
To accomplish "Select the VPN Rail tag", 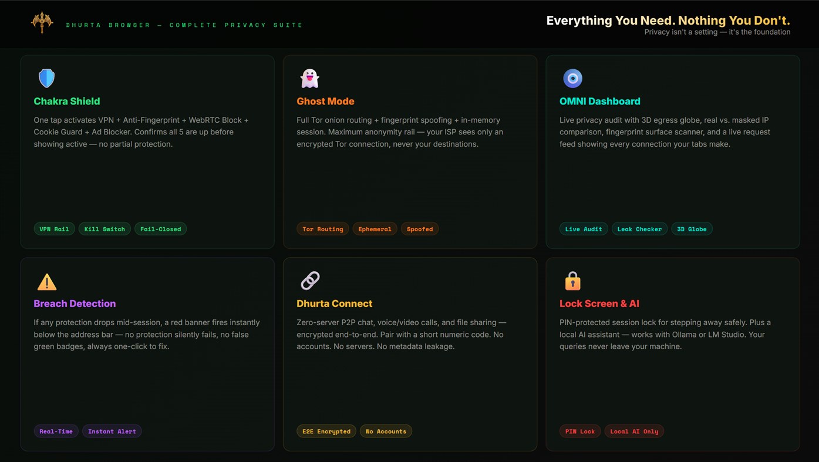I will [x=54, y=229].
